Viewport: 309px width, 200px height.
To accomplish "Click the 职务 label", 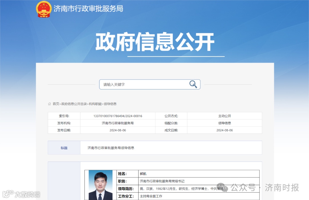I will tap(122, 181).
